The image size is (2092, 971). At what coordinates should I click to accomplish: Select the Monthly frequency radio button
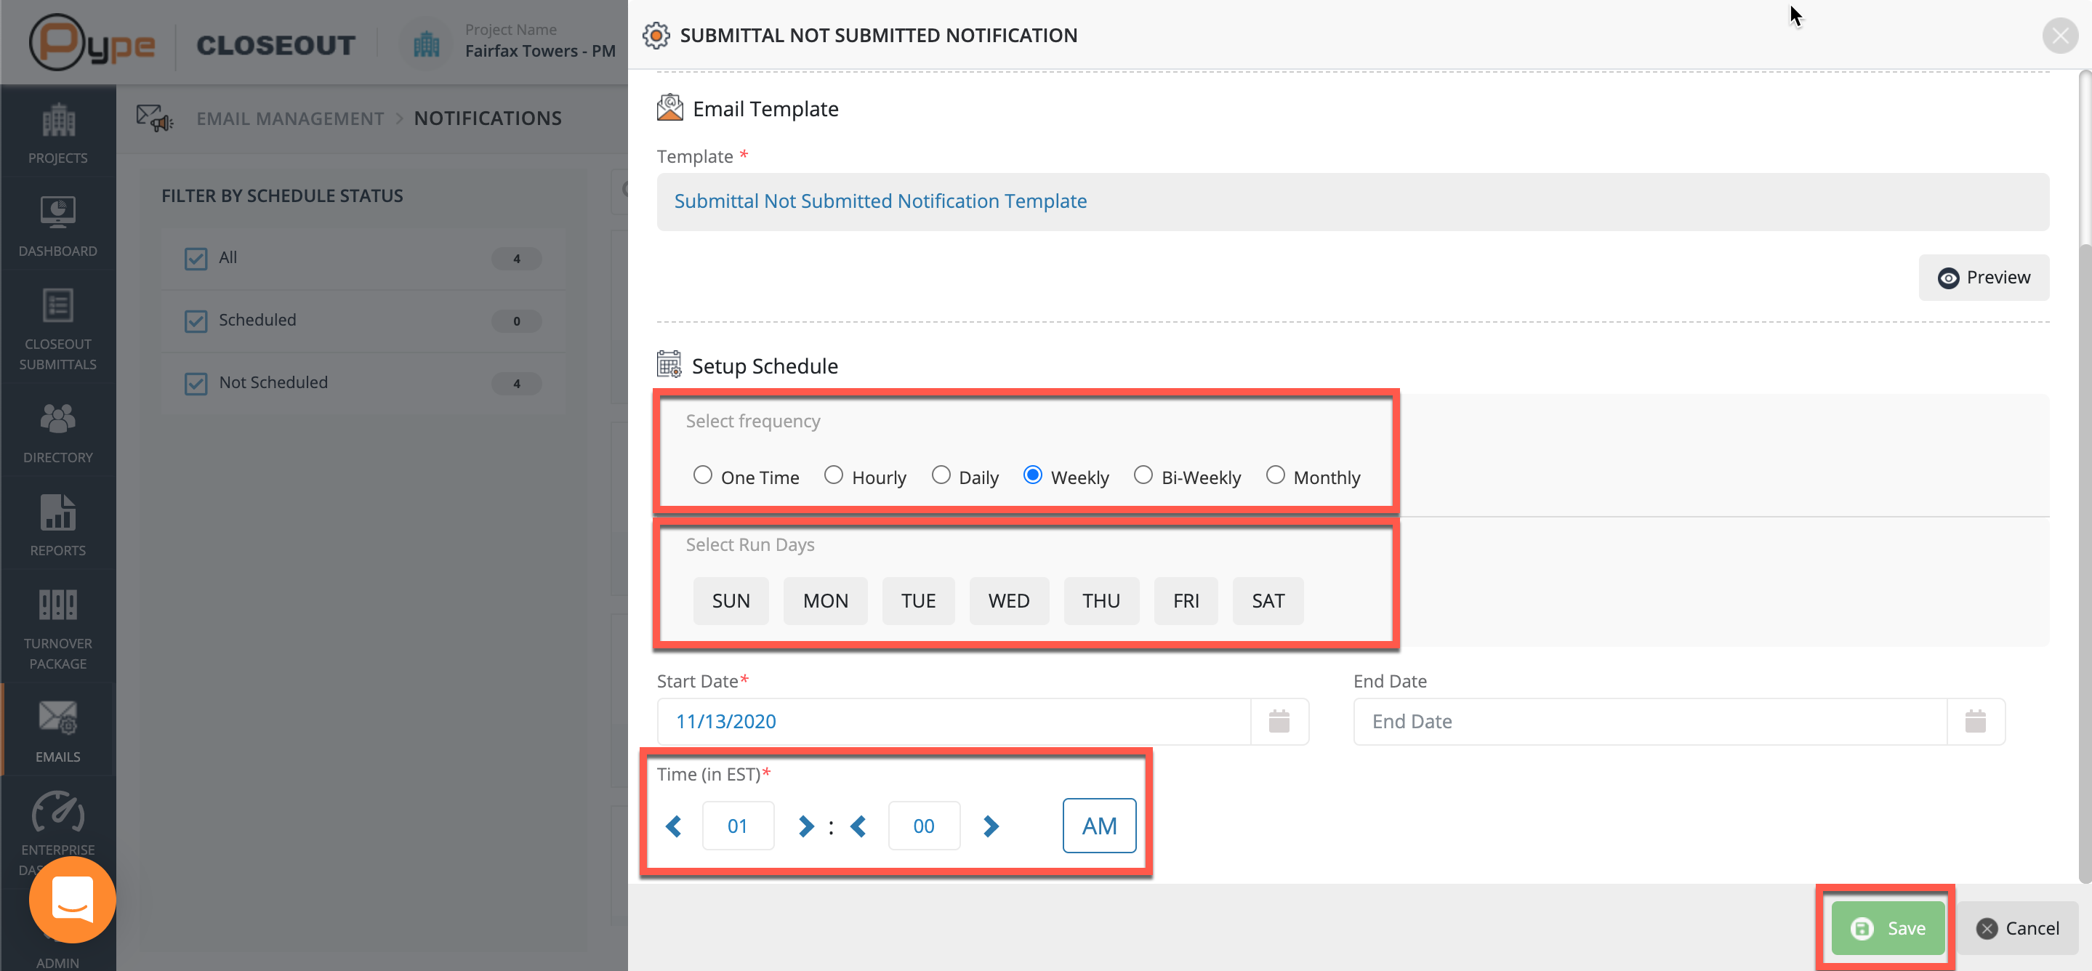tap(1275, 476)
